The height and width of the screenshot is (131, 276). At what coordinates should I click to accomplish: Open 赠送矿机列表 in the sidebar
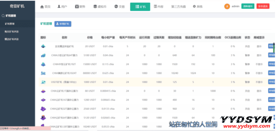point(12,39)
